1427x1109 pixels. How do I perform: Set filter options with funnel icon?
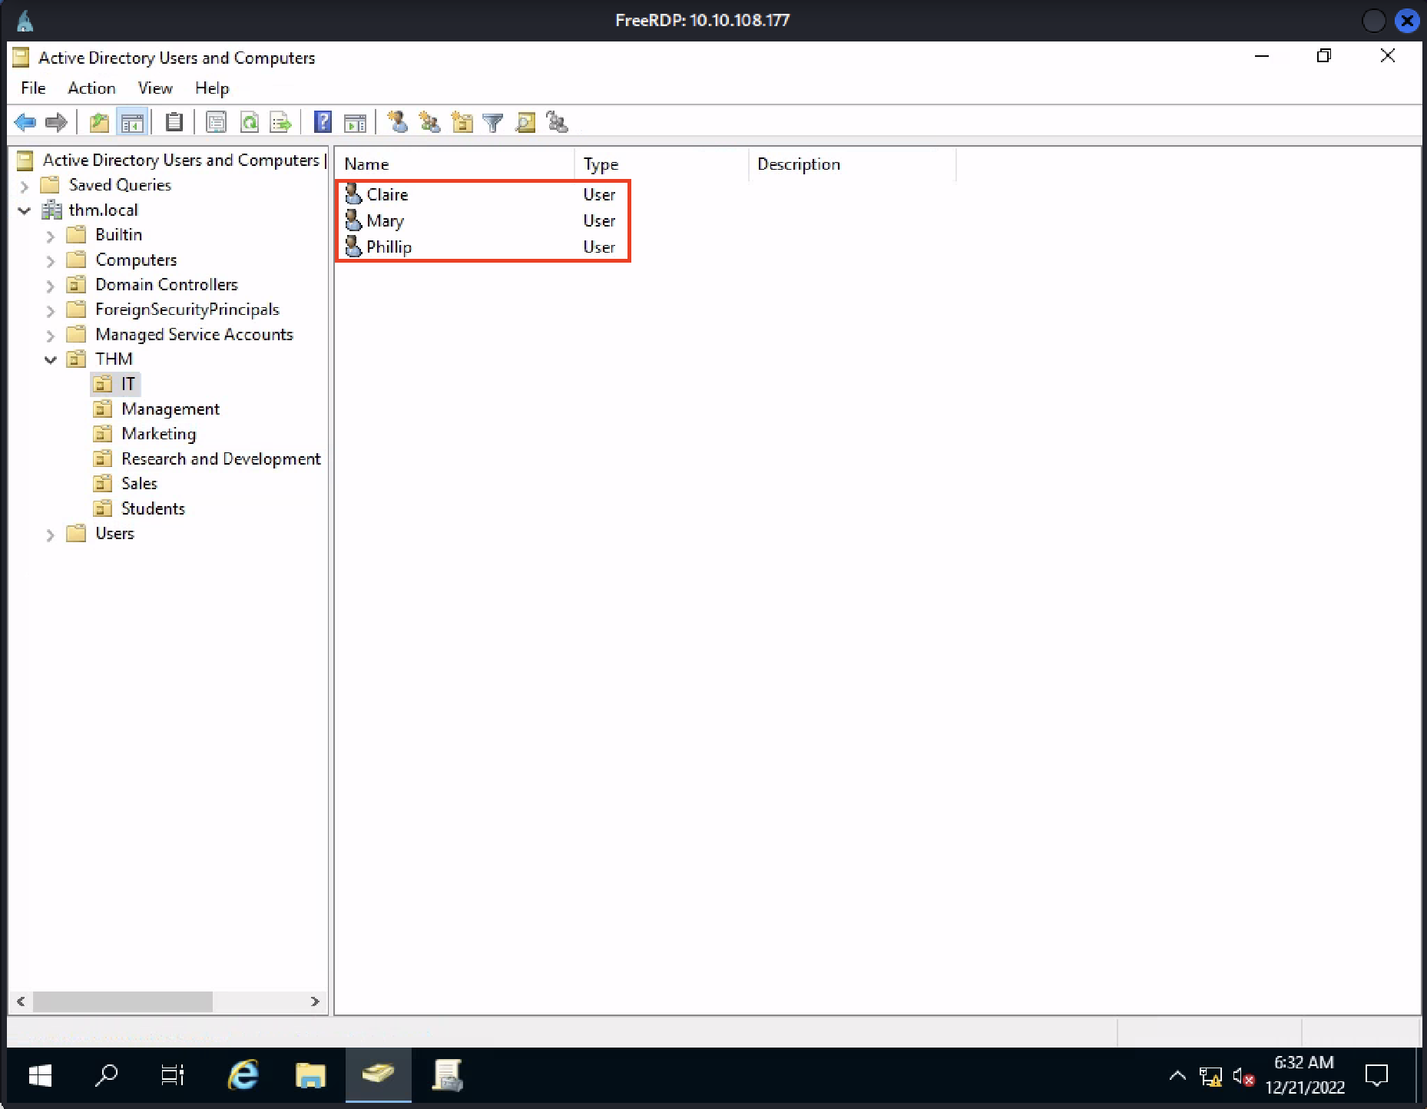(x=493, y=122)
